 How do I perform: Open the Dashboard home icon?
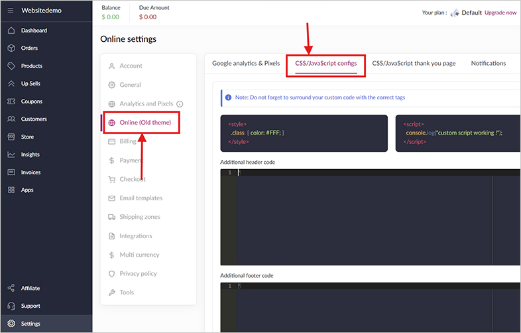coord(11,31)
